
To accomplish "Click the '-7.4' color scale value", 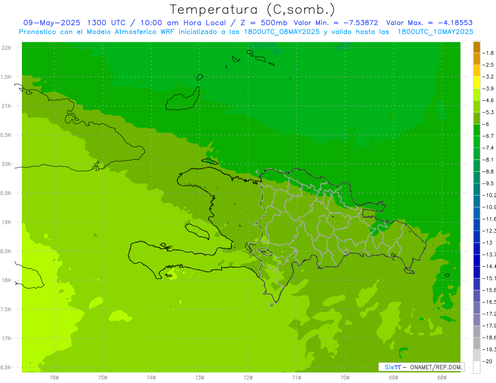I will 489,147.
